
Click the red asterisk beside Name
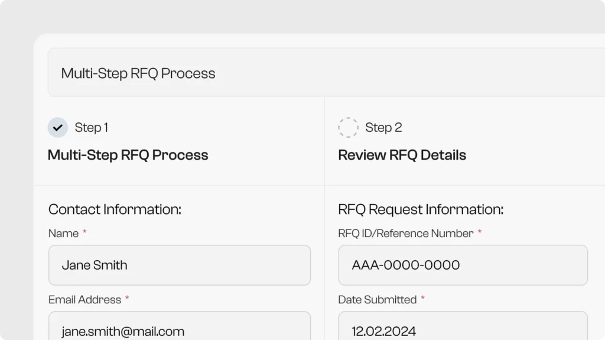point(84,232)
